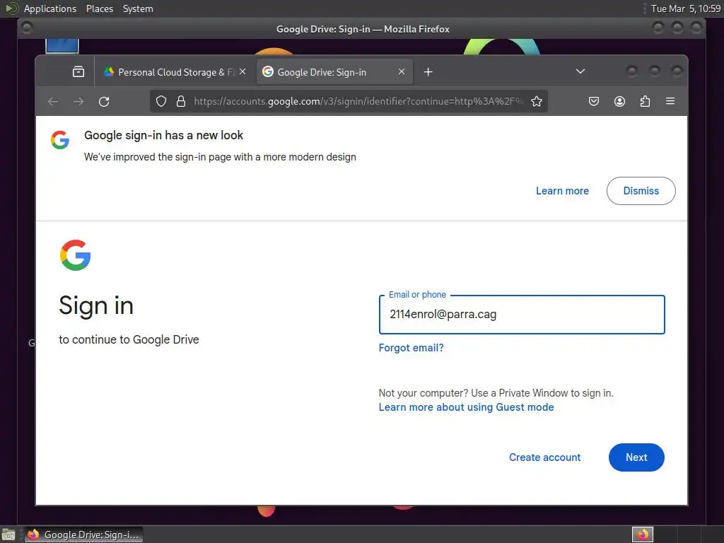Click the large Google logo above Sign in
724x543 pixels.
click(x=75, y=255)
